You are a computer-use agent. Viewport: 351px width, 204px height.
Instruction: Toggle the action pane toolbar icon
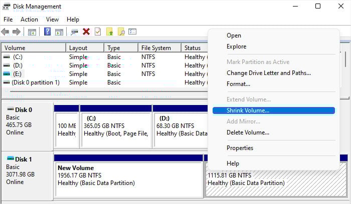(x=59, y=32)
